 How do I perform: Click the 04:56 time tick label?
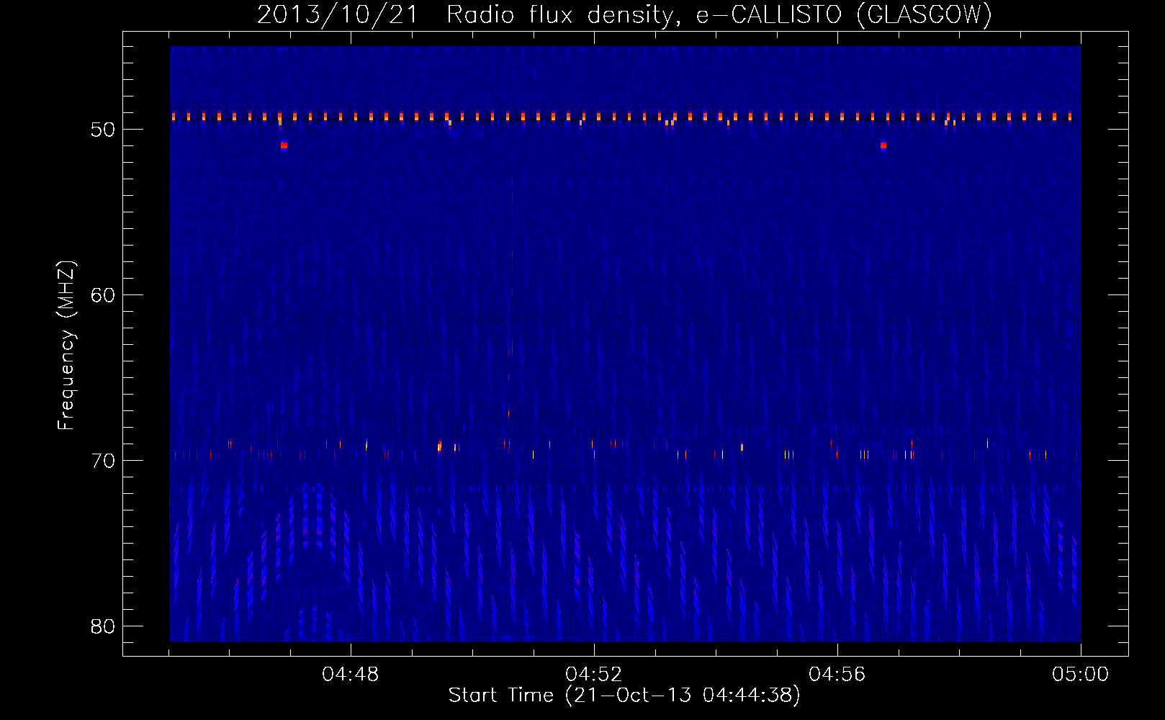837,675
